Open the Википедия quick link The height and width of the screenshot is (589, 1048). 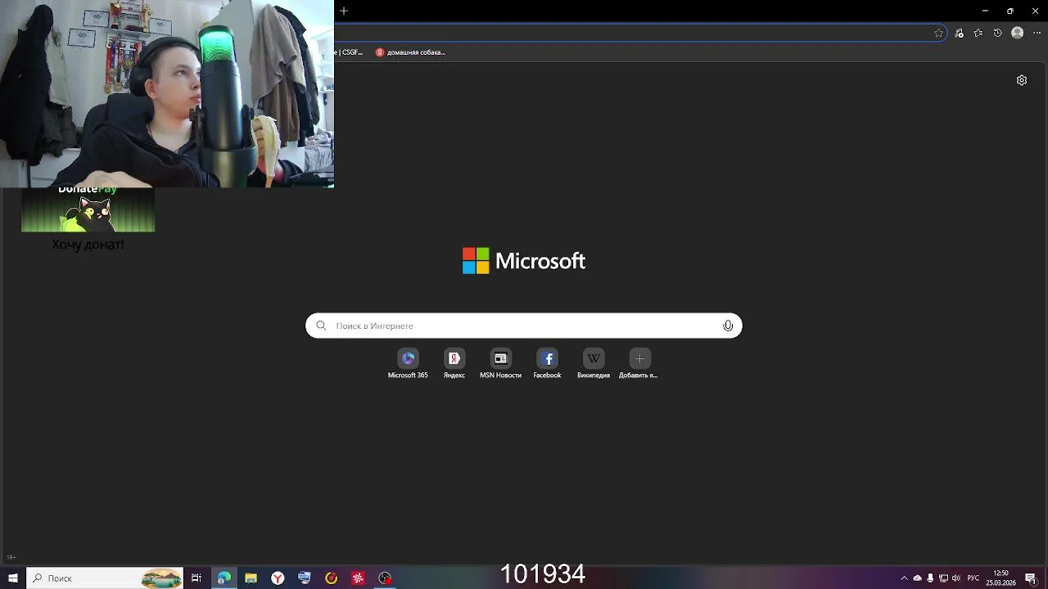point(594,364)
